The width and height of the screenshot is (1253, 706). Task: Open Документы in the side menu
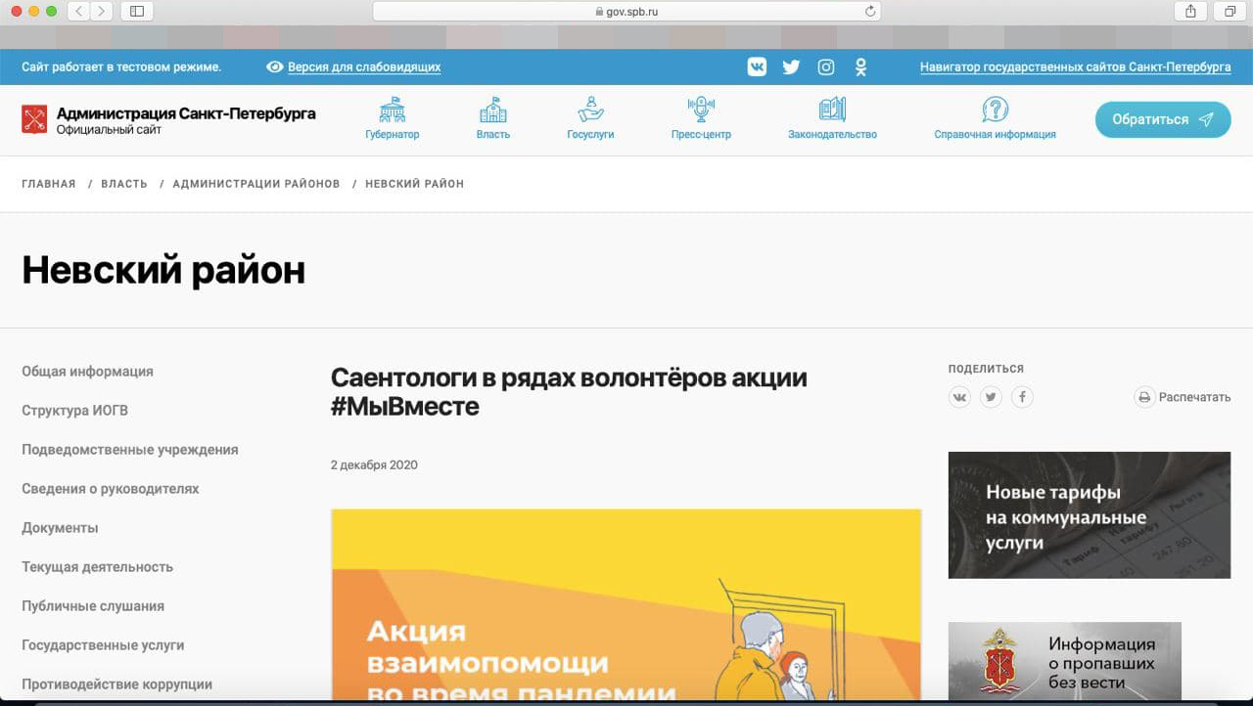60,528
